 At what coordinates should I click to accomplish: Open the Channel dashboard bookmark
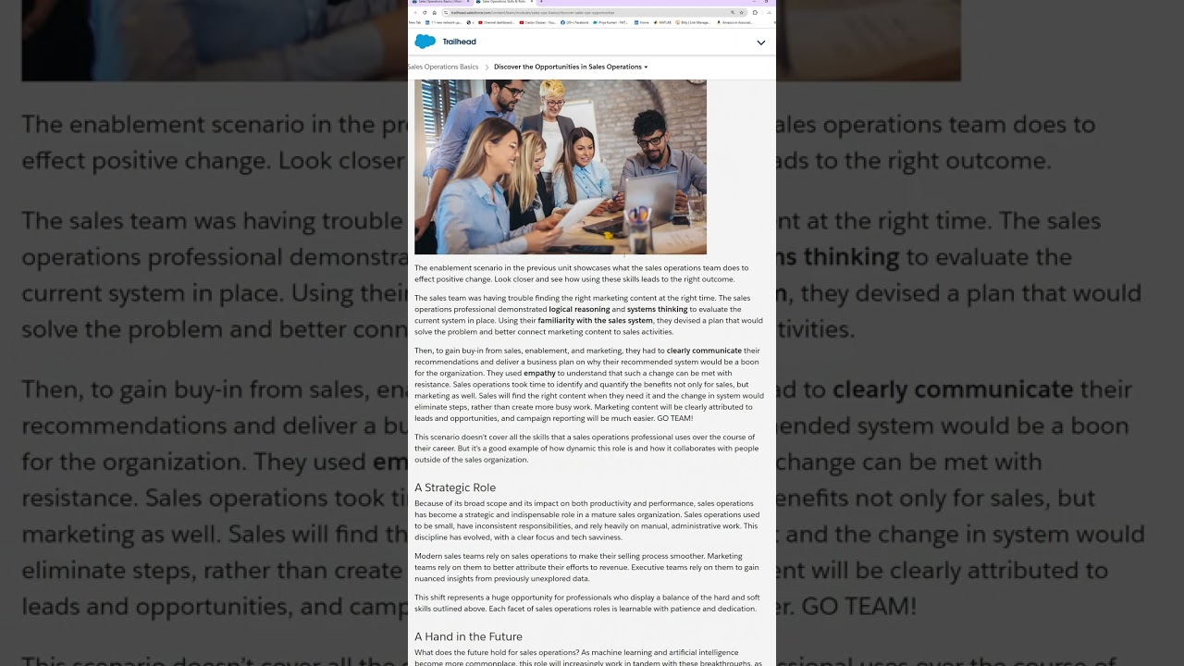(496, 22)
